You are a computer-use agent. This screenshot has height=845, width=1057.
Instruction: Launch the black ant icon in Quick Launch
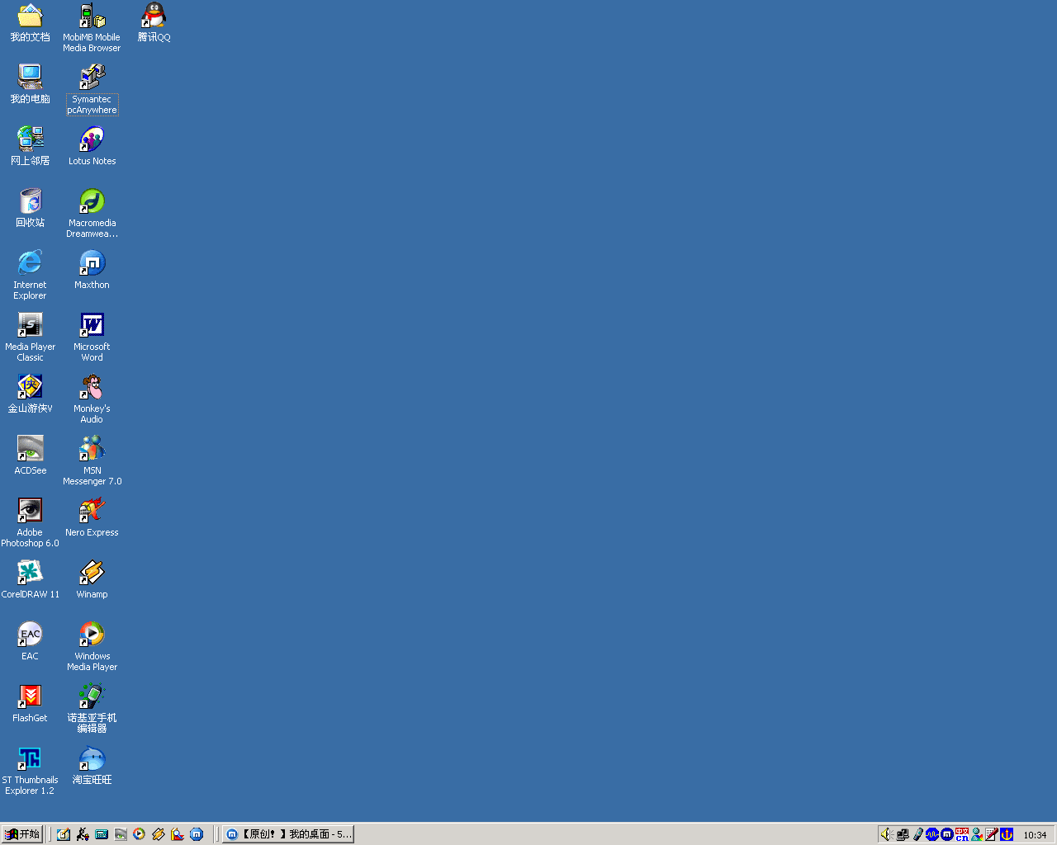point(83,834)
